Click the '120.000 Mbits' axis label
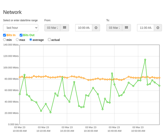Image resolution: width=165 pixels, height=133 pixels. 11,56
